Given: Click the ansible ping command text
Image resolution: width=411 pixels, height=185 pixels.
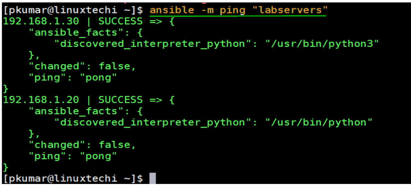Looking at the screenshot, I should (238, 10).
